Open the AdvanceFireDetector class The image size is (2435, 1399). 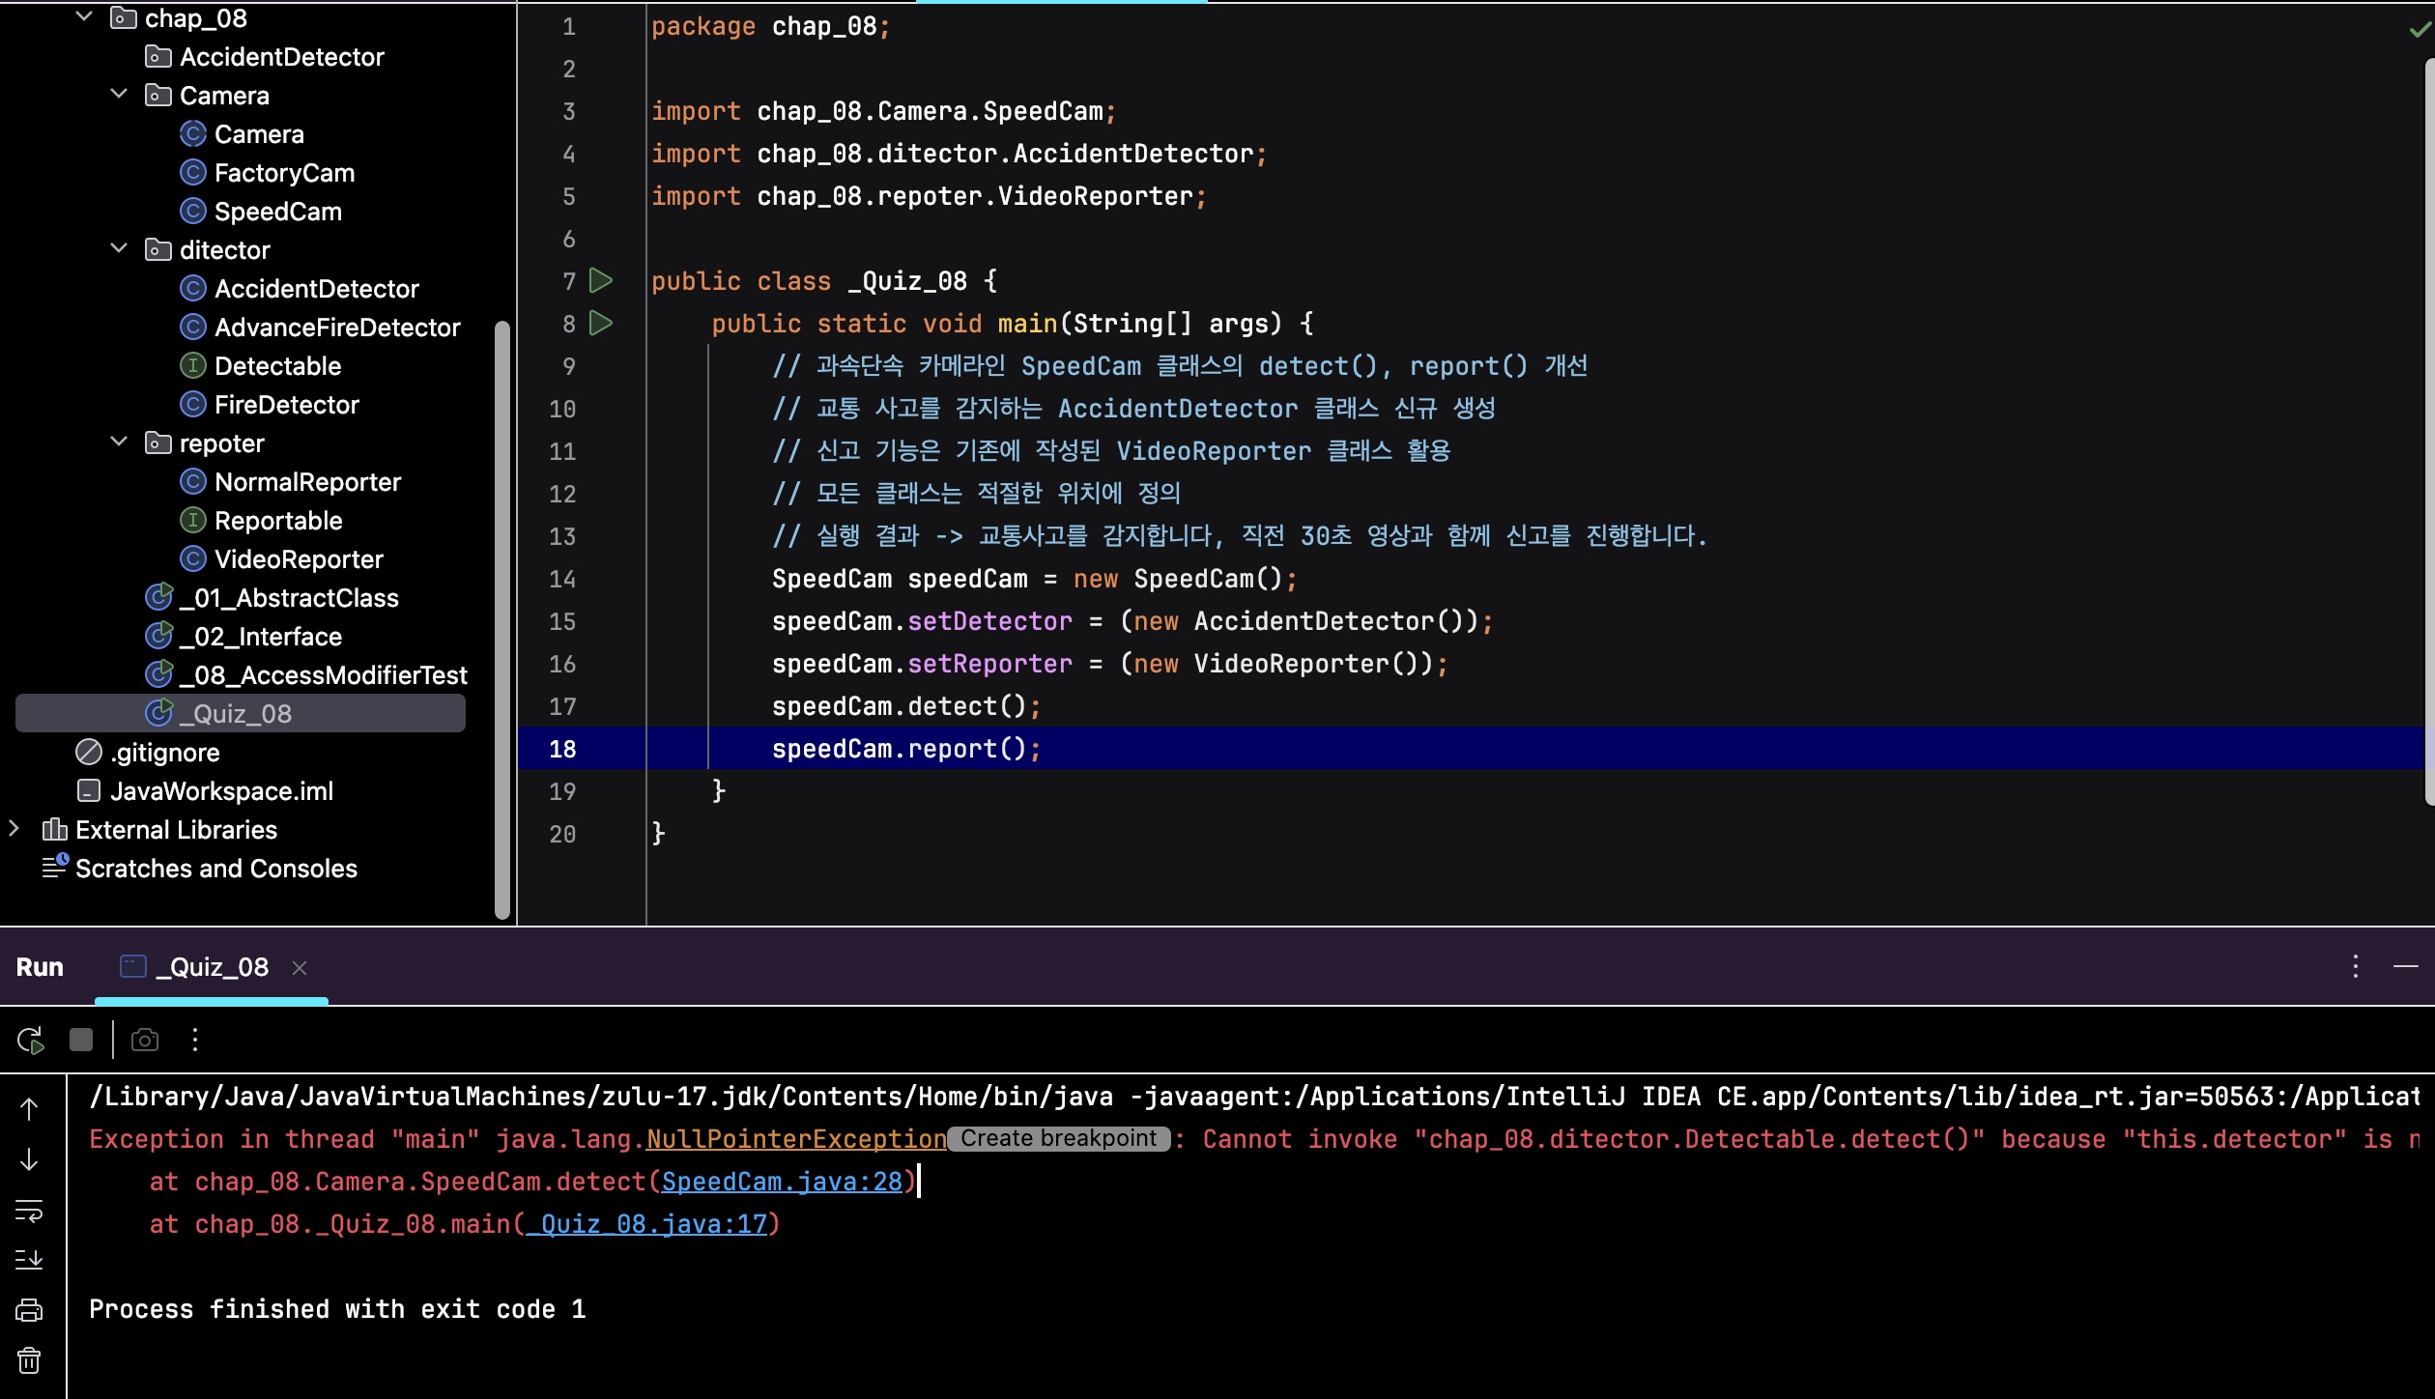click(320, 328)
